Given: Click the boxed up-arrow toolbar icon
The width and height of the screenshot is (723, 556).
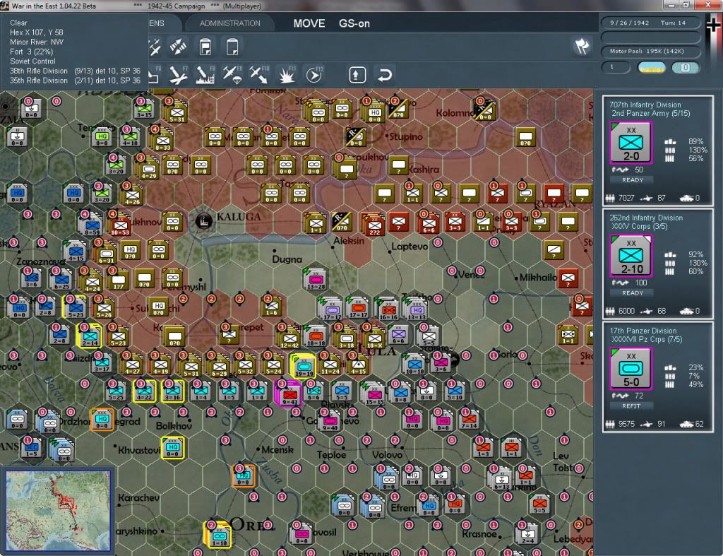Looking at the screenshot, I should (357, 75).
